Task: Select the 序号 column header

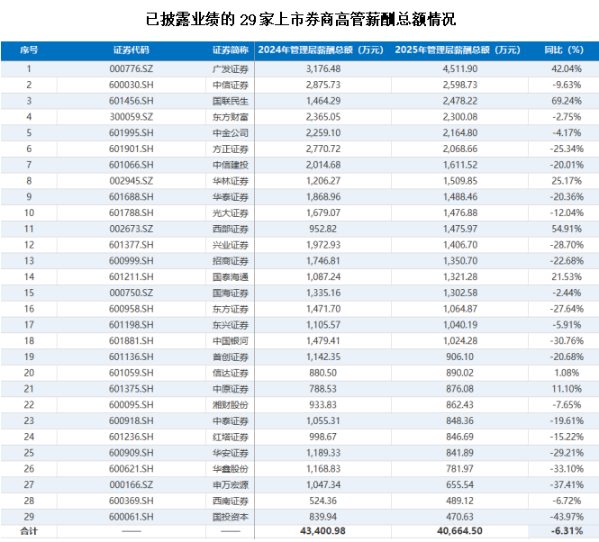Action: click(29, 50)
